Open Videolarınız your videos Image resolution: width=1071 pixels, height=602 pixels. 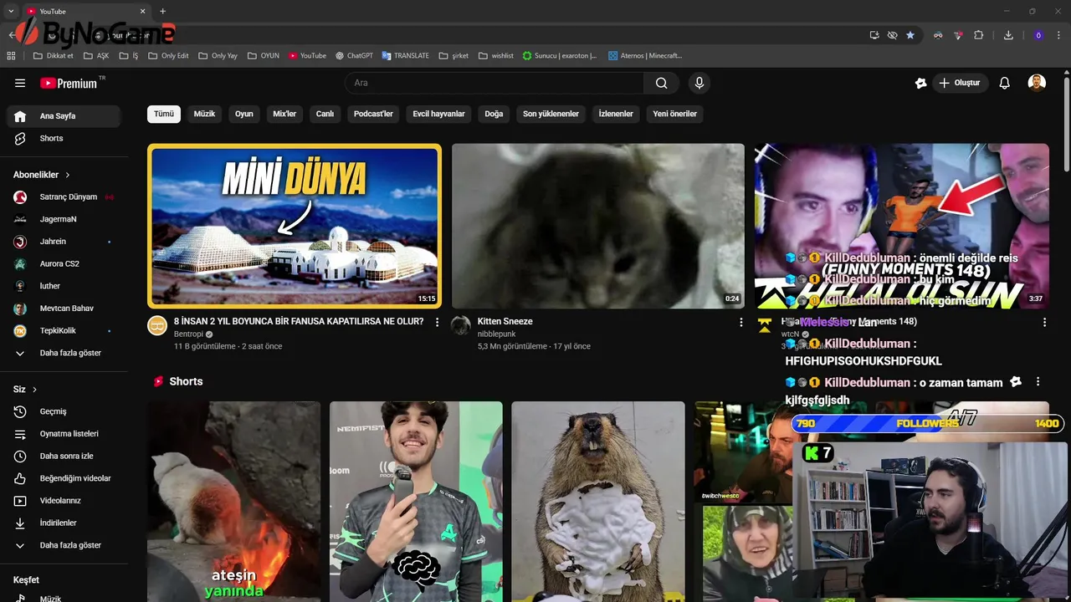pyautogui.click(x=64, y=501)
